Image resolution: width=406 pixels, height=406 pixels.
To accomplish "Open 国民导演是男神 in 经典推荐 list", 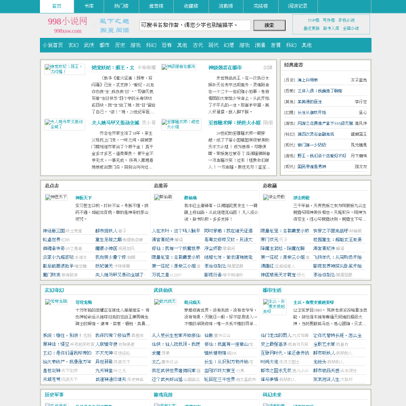I will click(x=312, y=166).
